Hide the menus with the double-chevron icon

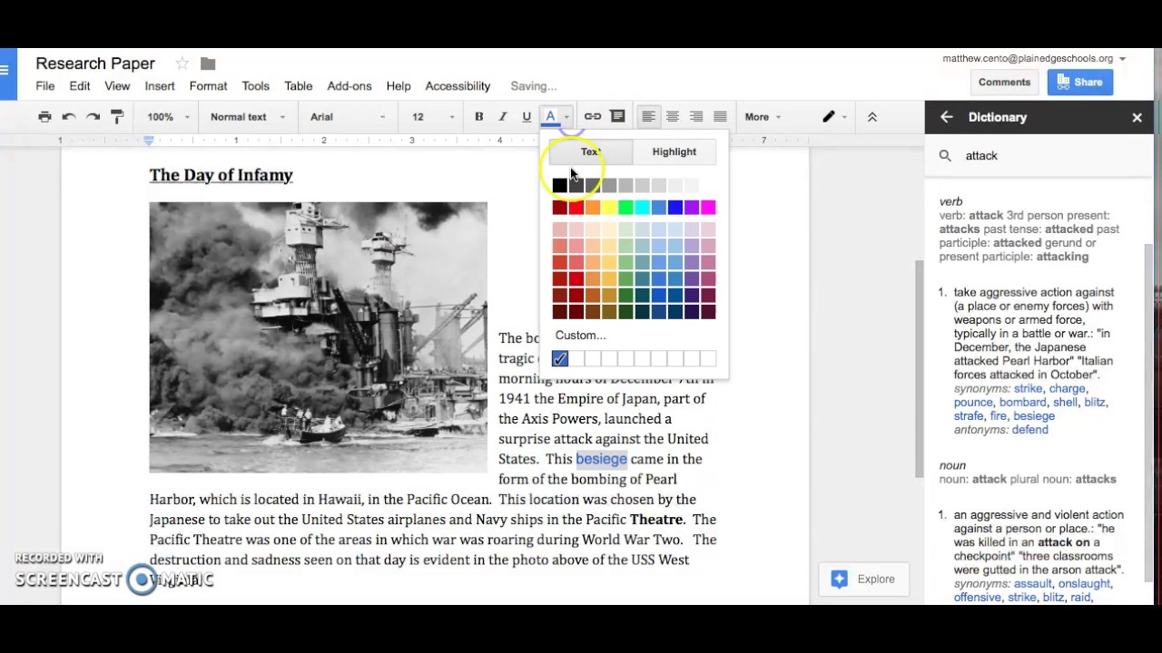coord(872,117)
